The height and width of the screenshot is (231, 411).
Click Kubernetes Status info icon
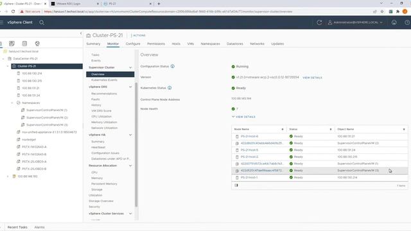[170, 88]
